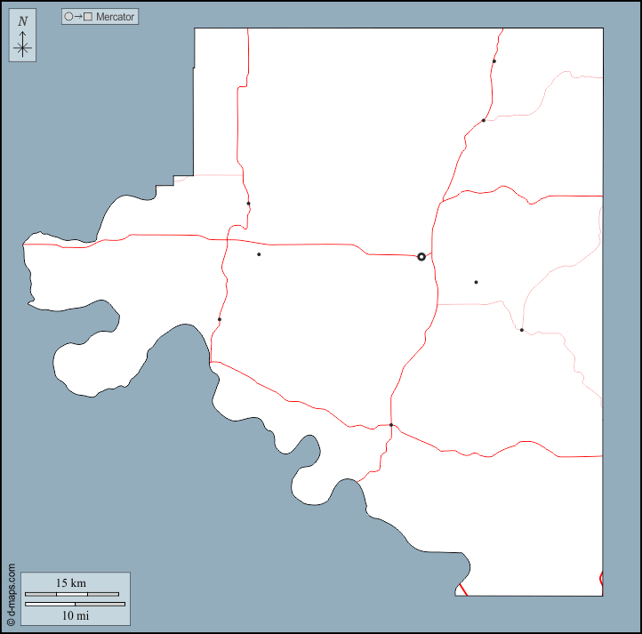This screenshot has width=642, height=634.
Task: Click the red arc at the bottom-right map corner
Action: click(x=601, y=580)
